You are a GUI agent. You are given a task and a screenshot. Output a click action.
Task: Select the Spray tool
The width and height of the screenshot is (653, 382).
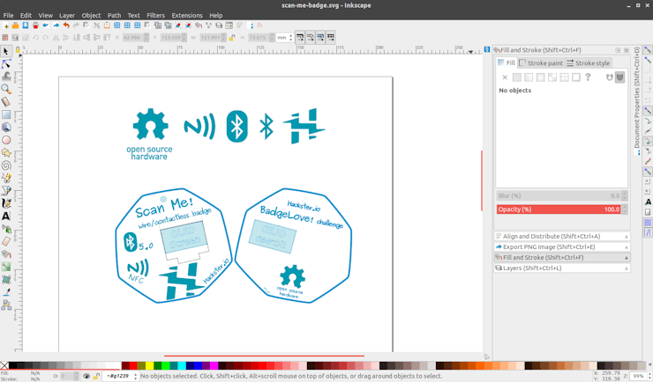(6, 229)
